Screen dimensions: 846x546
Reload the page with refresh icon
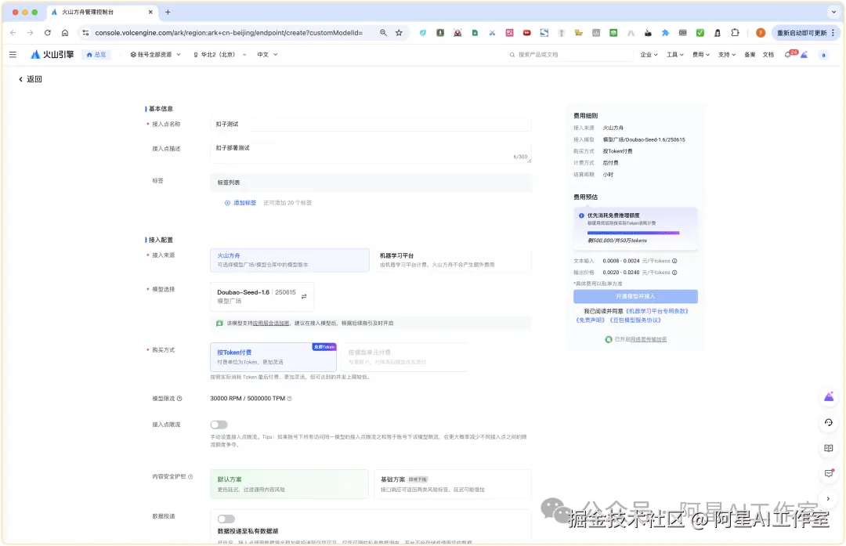[48, 33]
